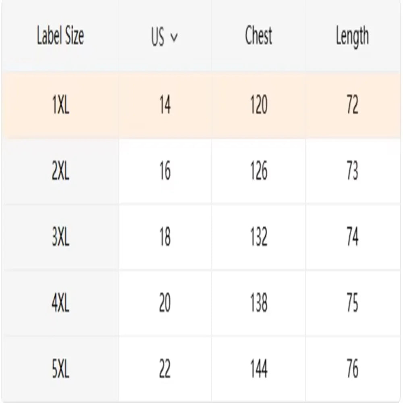Click the dropdown chevron next to US
Image resolution: width=403 pixels, height=403 pixels.
click(x=174, y=37)
